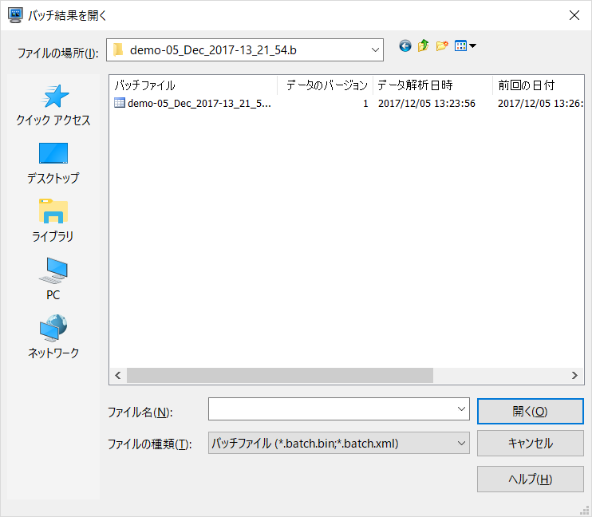Close the バッチ結果を開く dialog

pyautogui.click(x=574, y=15)
